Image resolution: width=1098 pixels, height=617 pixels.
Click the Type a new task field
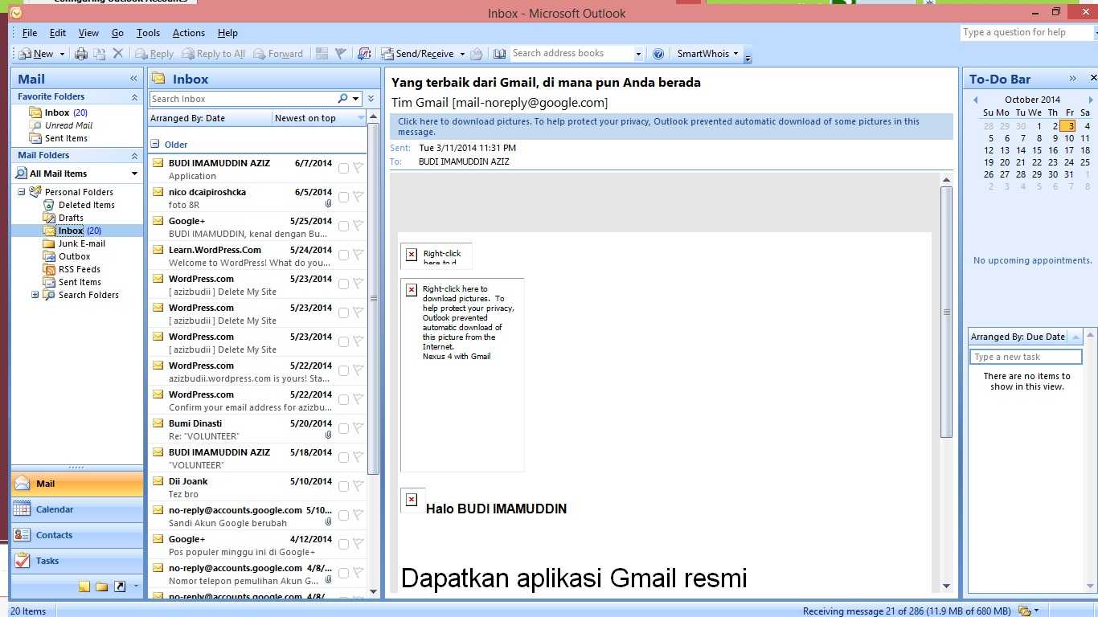pyautogui.click(x=1026, y=357)
